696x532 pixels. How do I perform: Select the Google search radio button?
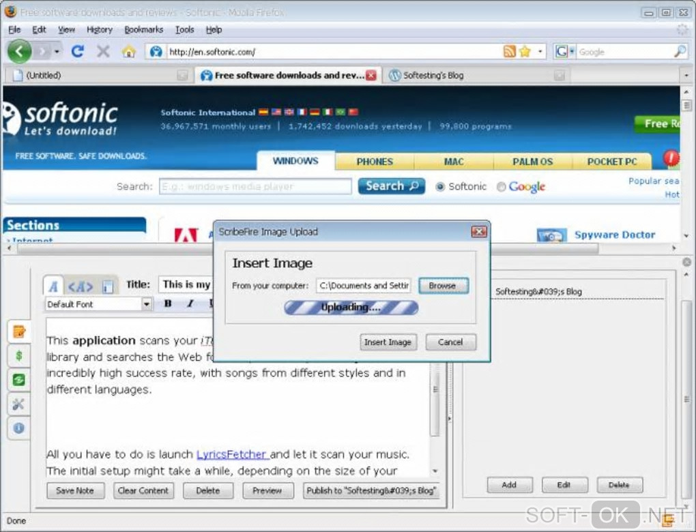[x=501, y=187]
